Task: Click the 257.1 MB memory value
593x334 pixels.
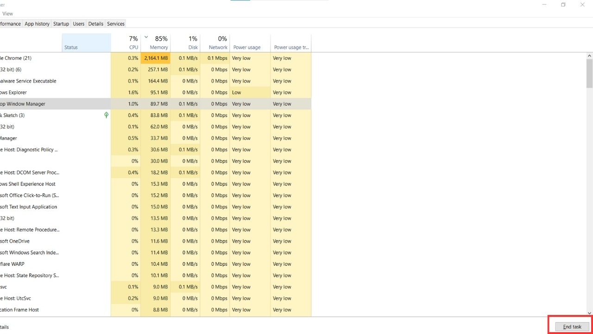Action: [156, 70]
